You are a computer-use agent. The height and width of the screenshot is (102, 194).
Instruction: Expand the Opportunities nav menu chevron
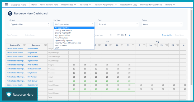pyautogui.click(x=75, y=5)
